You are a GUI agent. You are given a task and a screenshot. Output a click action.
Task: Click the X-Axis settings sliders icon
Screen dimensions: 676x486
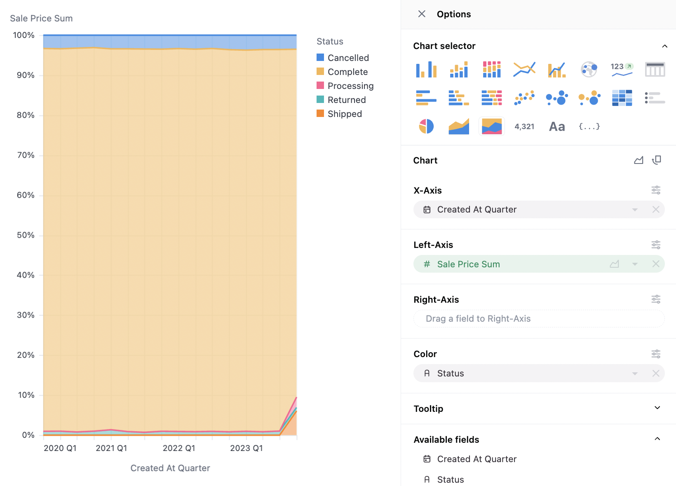[656, 190]
